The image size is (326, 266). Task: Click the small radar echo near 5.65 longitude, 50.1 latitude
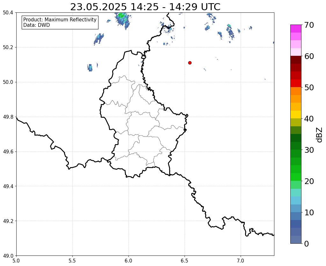point(90,68)
